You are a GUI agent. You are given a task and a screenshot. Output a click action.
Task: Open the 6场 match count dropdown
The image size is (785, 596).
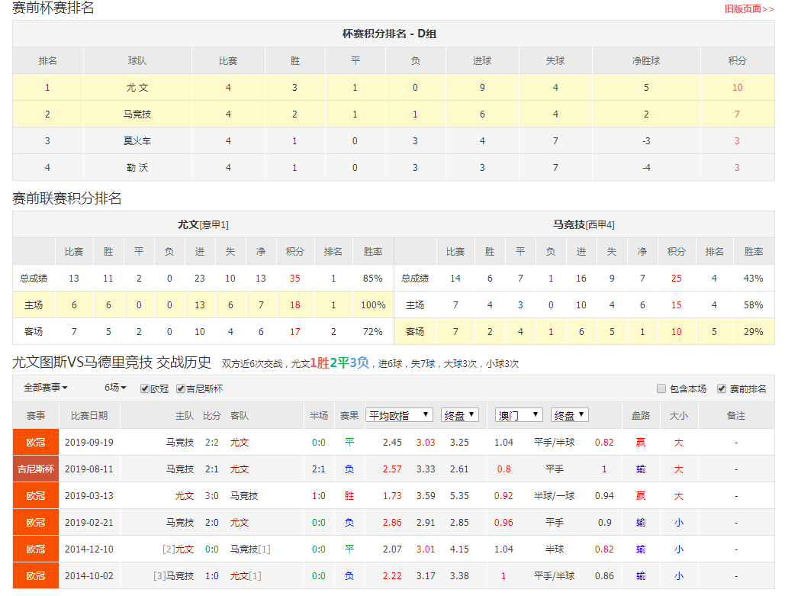click(115, 388)
